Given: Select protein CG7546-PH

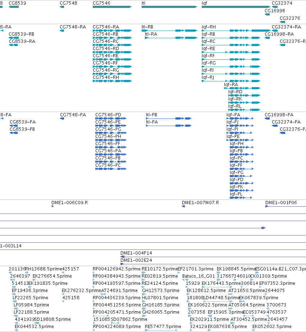Looking at the screenshot, I should click(108, 136).
